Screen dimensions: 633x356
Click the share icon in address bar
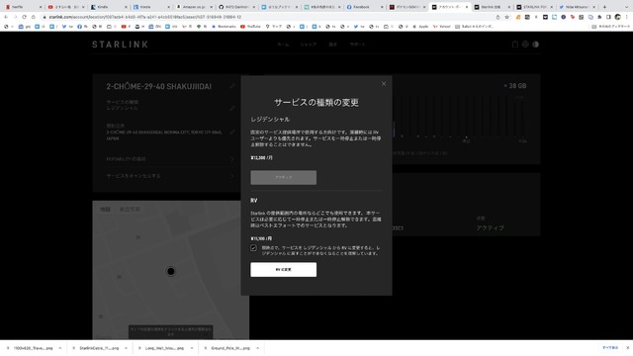[x=497, y=17]
